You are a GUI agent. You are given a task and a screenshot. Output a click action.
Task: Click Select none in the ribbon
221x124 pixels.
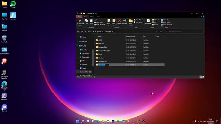pyautogui.click(x=165, y=22)
